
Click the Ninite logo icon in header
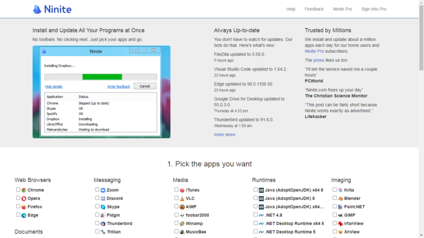coord(37,9)
